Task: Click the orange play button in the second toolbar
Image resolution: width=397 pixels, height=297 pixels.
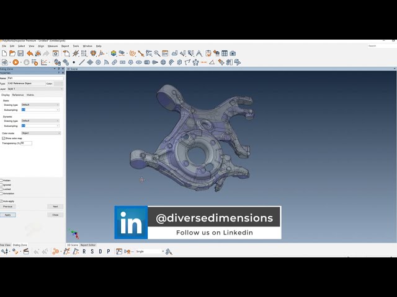Action: tap(16, 62)
